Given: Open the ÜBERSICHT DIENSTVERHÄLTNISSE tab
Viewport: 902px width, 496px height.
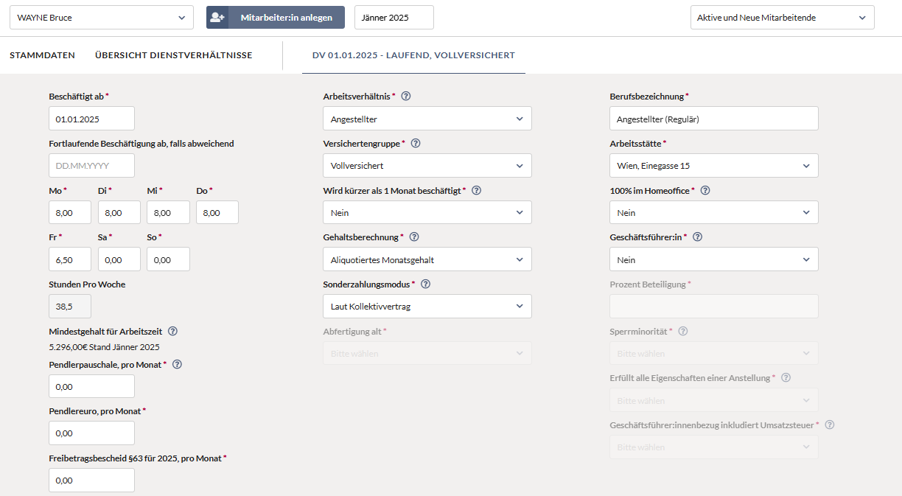Looking at the screenshot, I should (x=174, y=55).
